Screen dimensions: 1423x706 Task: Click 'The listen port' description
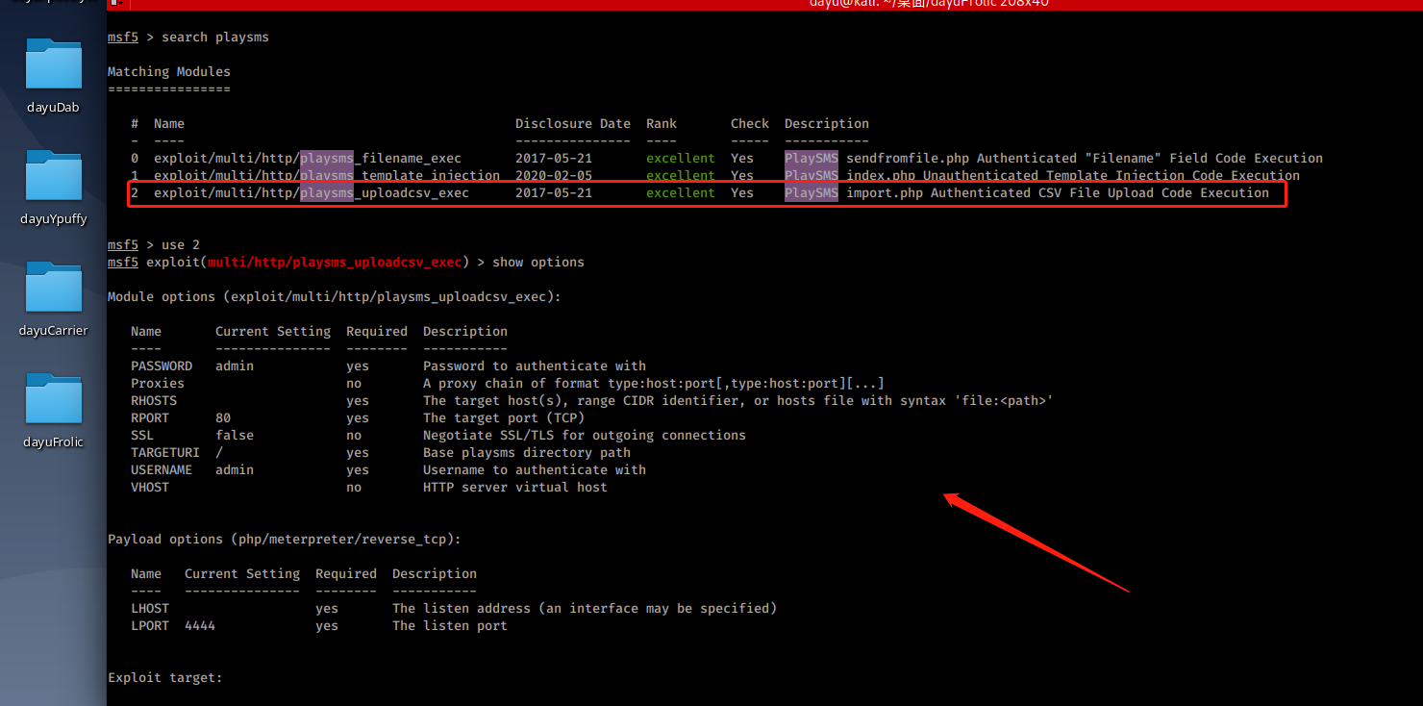pyautogui.click(x=450, y=626)
